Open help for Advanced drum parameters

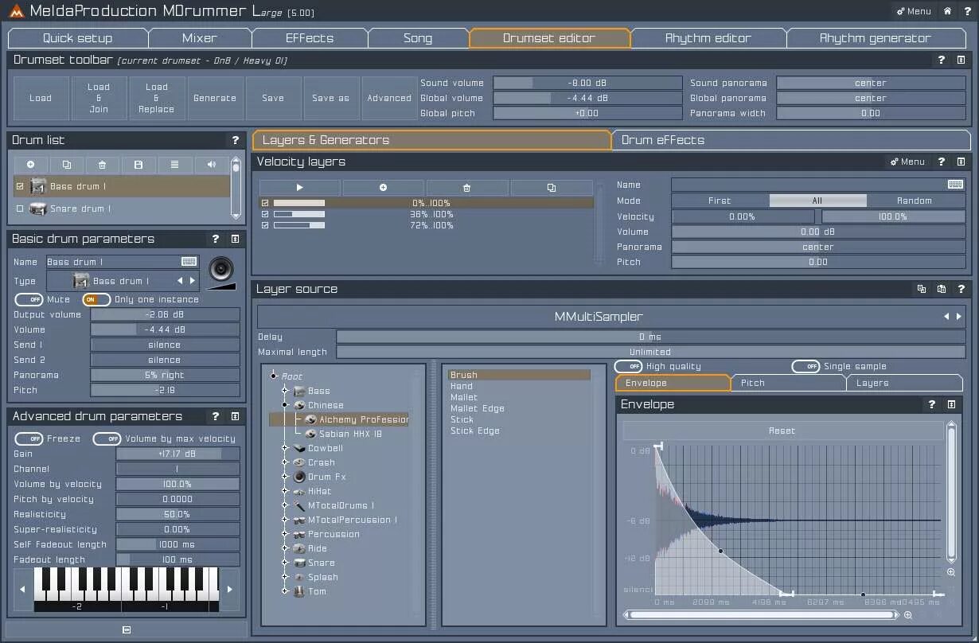216,416
